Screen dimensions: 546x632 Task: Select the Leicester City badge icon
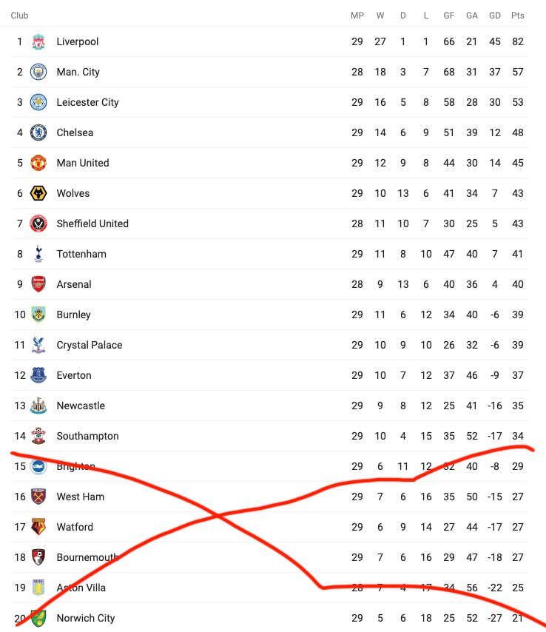38,102
